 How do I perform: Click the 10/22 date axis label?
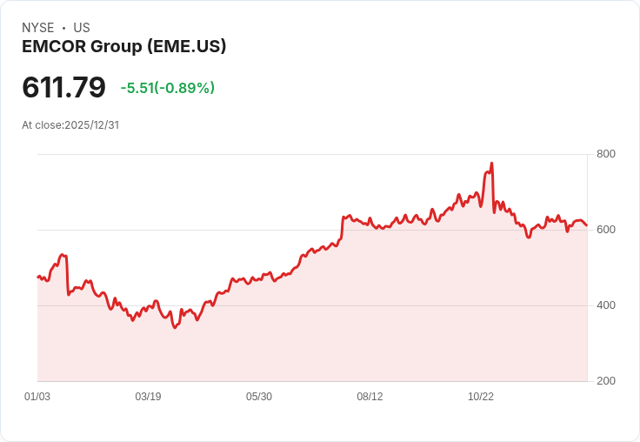481,397
